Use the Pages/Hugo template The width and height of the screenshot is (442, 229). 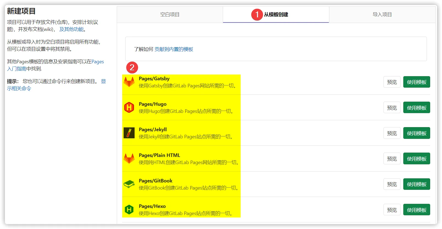[x=416, y=108]
